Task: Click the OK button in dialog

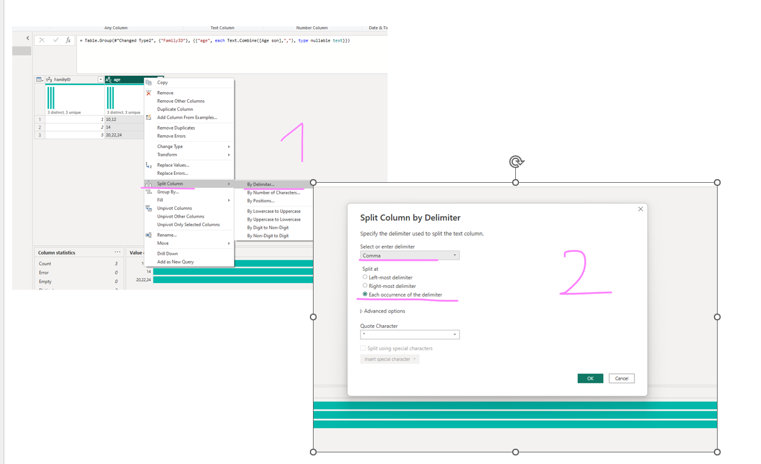Action: pos(590,378)
